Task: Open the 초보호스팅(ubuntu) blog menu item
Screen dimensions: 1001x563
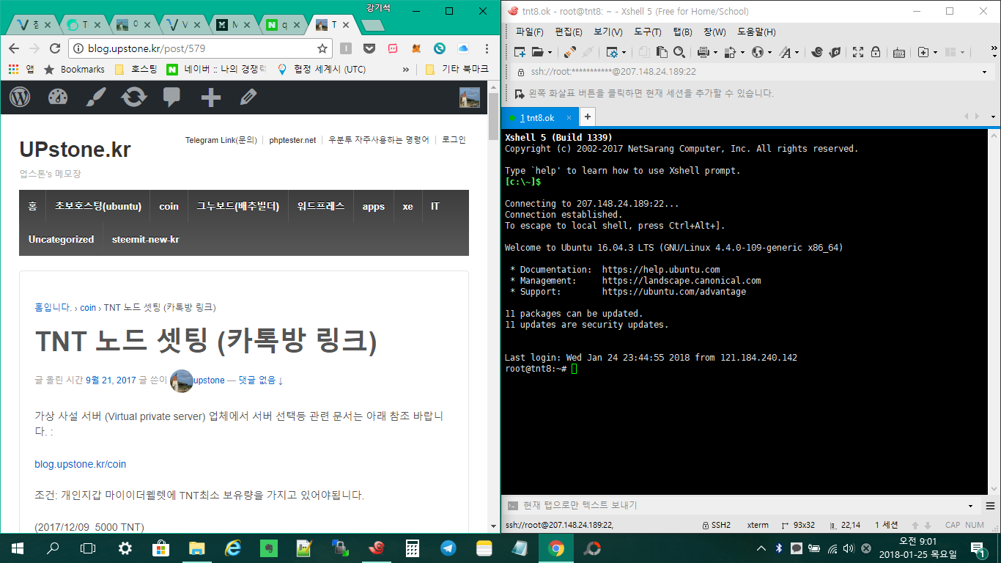Action: (98, 207)
